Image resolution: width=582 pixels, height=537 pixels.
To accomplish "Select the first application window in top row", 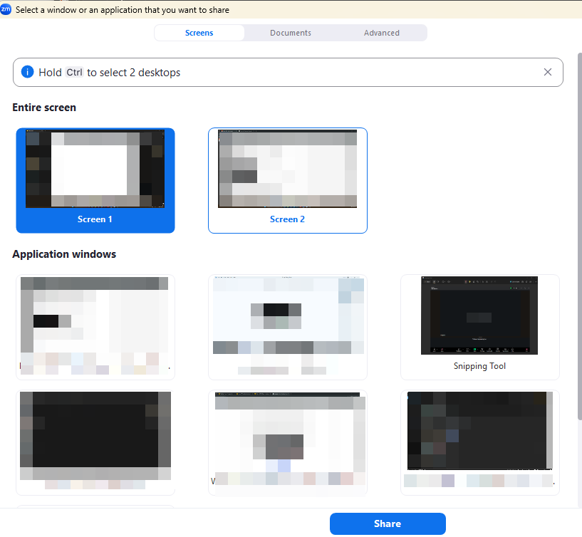I will (x=95, y=327).
